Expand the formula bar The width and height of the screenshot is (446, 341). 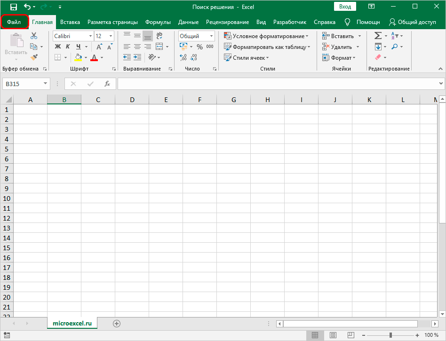coord(441,84)
